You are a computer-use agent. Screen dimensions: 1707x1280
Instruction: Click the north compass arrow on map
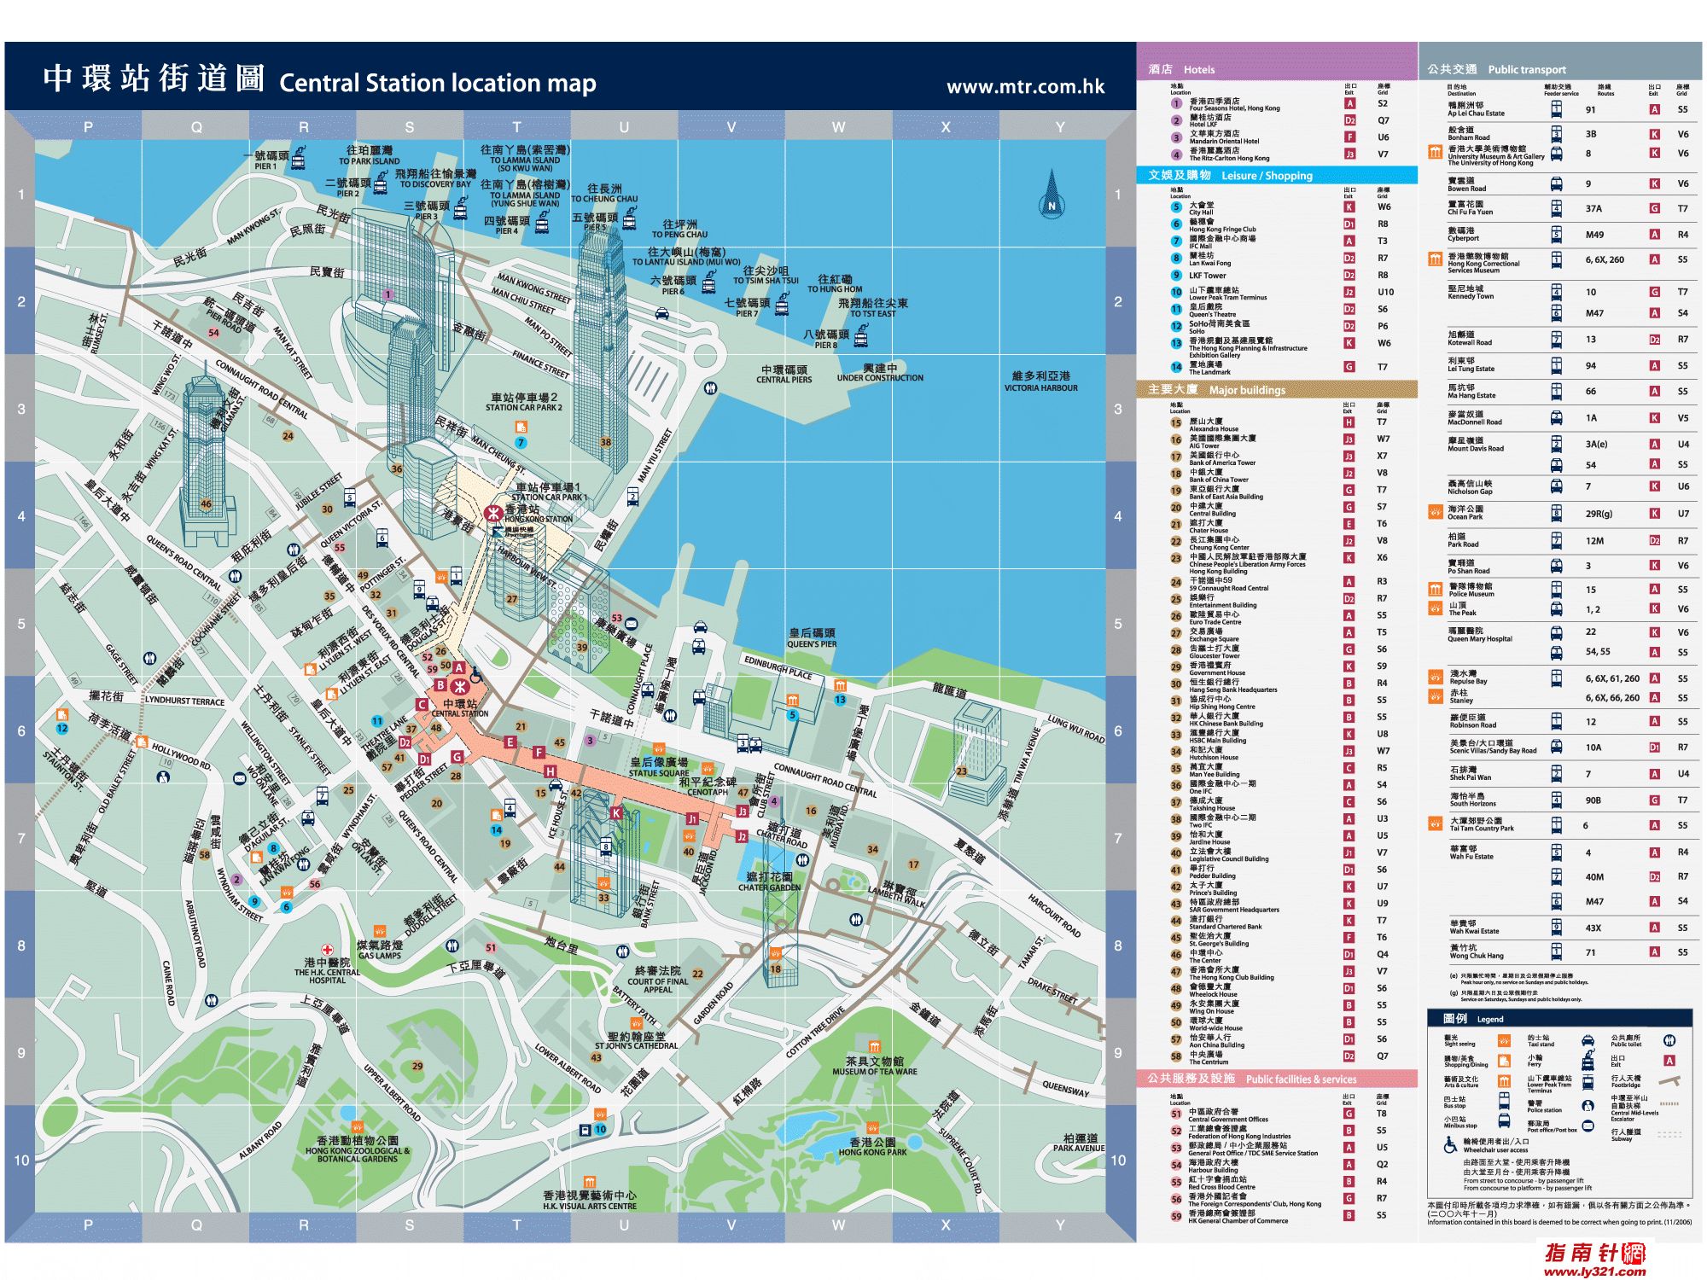pos(1052,193)
